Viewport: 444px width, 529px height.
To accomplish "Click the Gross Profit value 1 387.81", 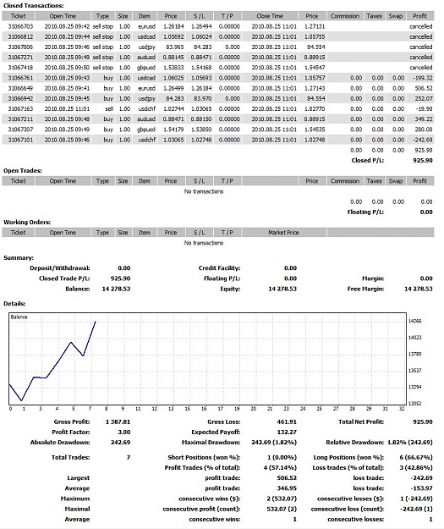I will [x=118, y=422].
